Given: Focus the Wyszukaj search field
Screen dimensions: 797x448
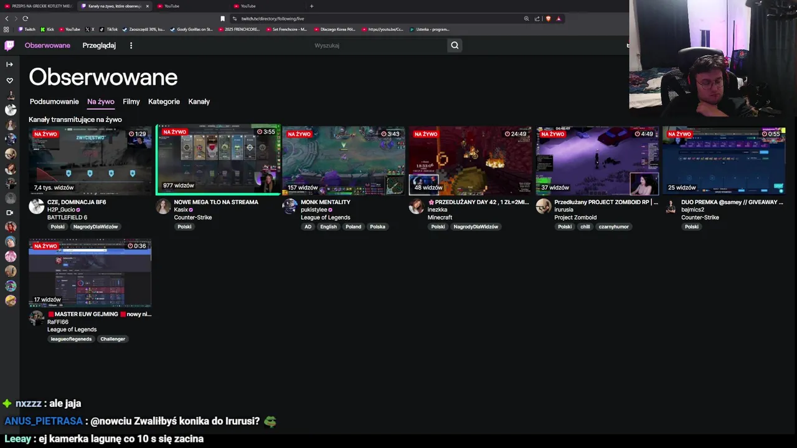Looking at the screenshot, I should [379, 45].
